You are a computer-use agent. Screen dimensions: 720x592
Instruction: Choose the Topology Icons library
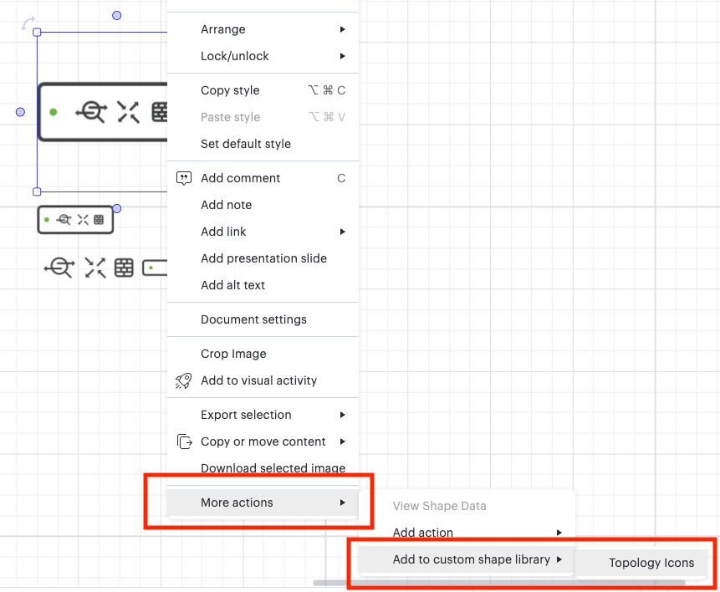click(641, 563)
